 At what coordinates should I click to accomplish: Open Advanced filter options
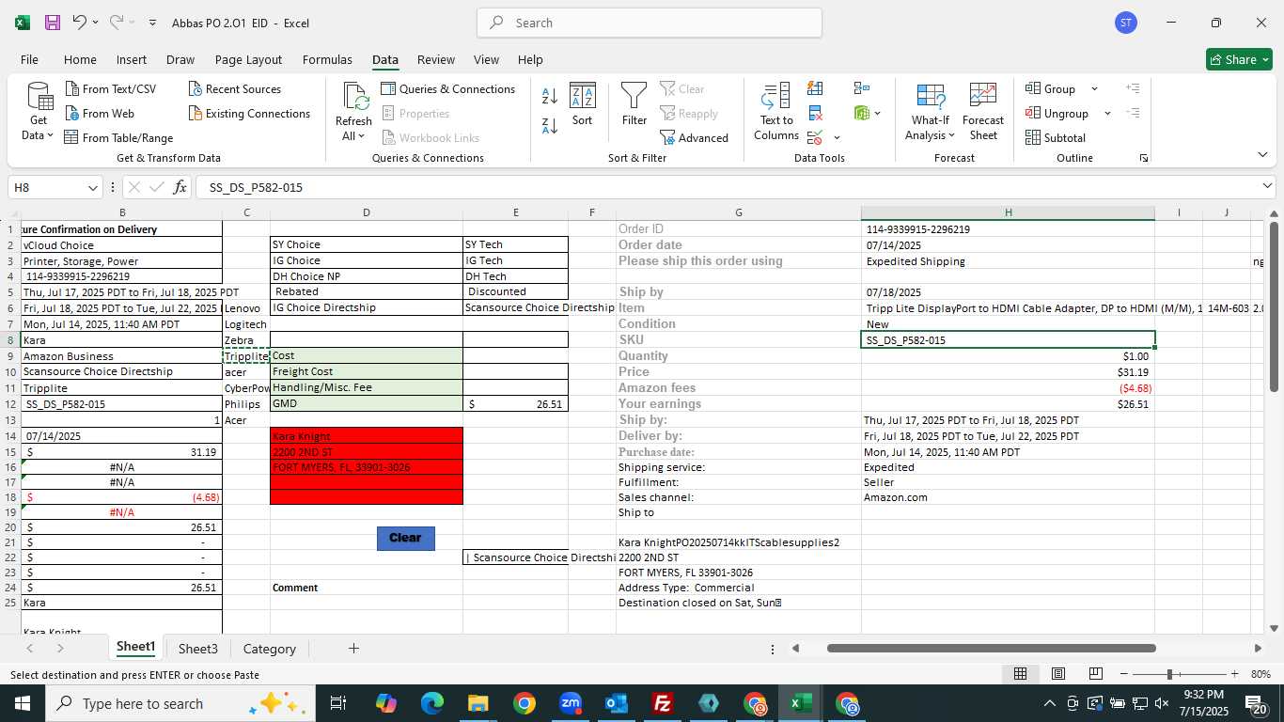click(x=695, y=138)
